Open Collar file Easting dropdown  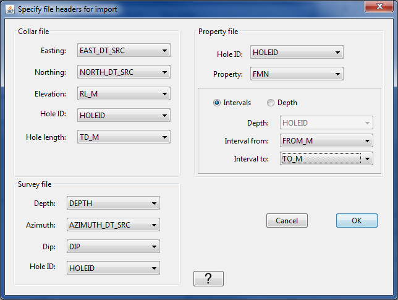[124, 50]
